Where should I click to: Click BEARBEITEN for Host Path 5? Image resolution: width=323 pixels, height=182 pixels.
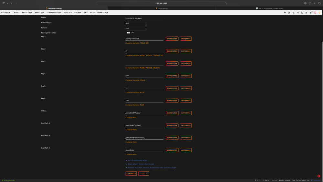pos(172,150)
